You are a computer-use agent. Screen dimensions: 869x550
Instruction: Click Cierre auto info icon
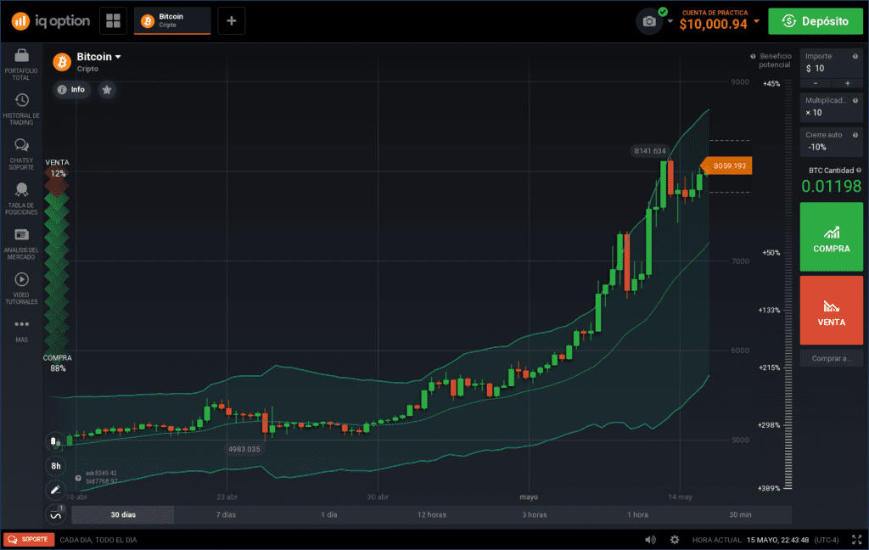tap(855, 135)
